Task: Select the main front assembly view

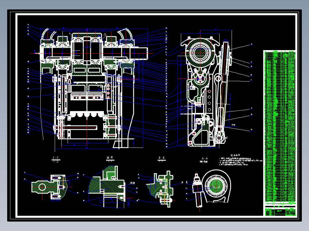Action: 86,86
